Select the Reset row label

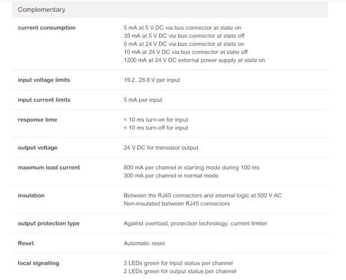26,244
